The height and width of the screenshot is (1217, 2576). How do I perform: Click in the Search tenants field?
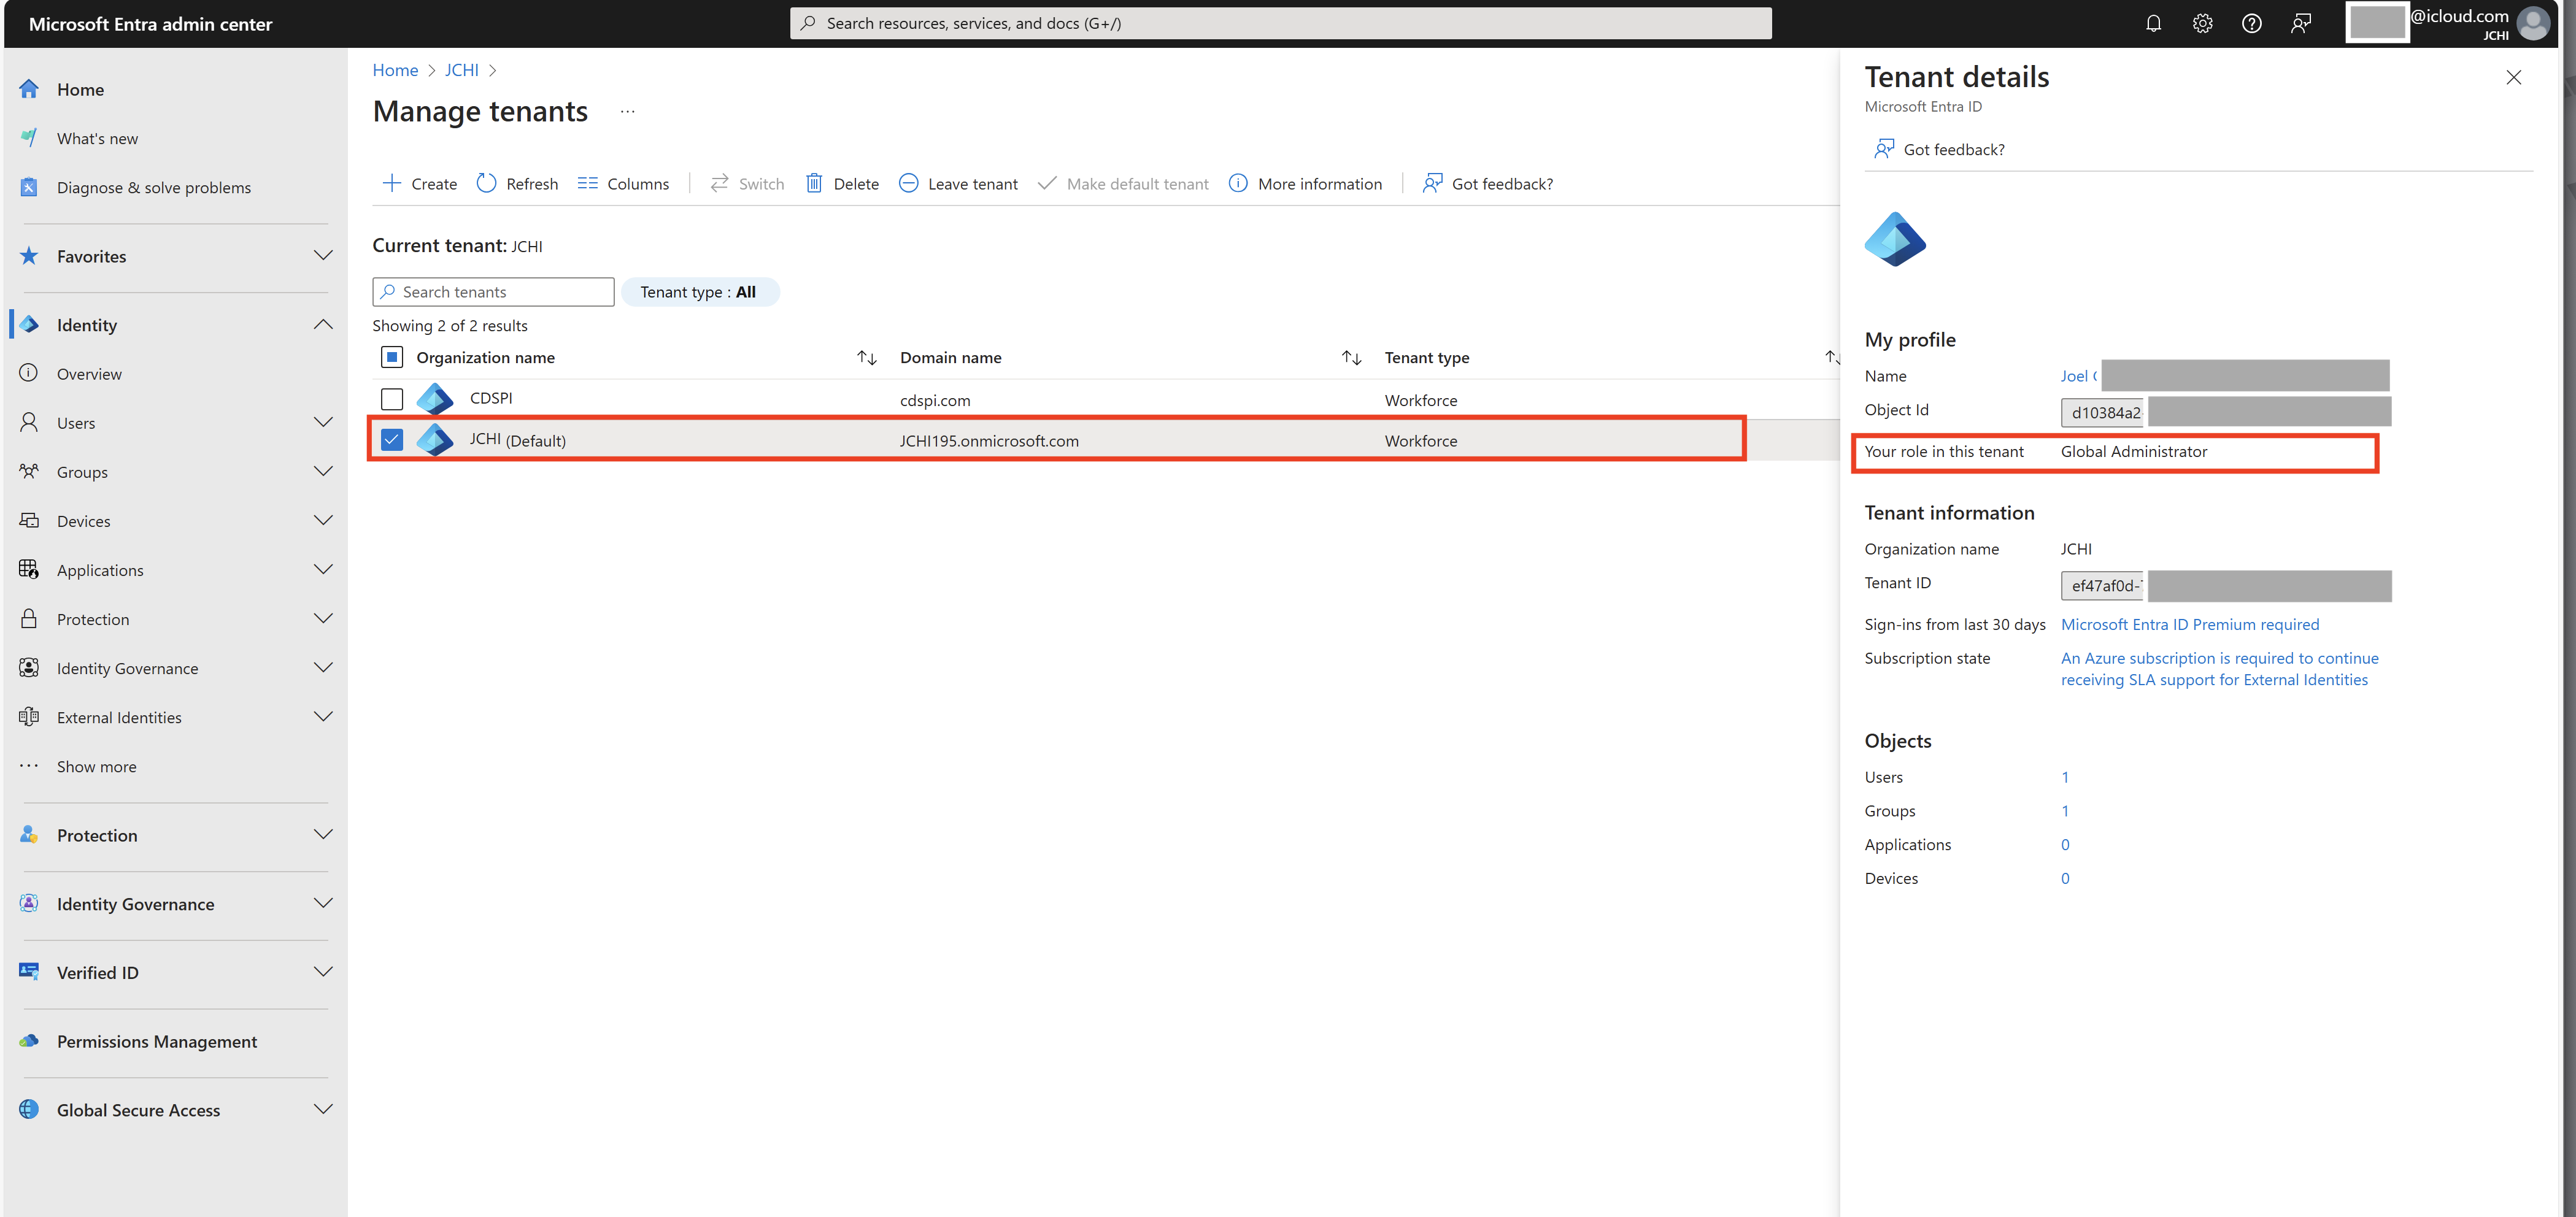(493, 292)
